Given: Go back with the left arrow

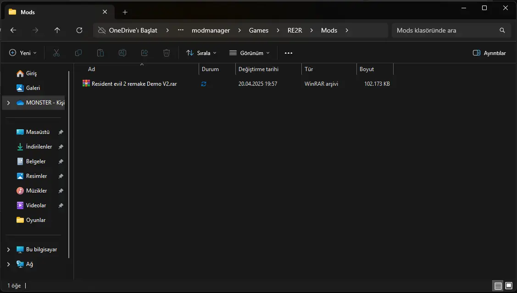Looking at the screenshot, I should [x=13, y=30].
